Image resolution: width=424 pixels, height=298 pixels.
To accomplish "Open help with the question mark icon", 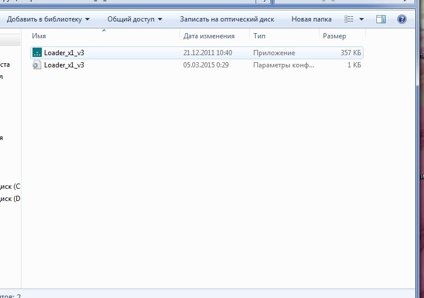I will point(402,19).
